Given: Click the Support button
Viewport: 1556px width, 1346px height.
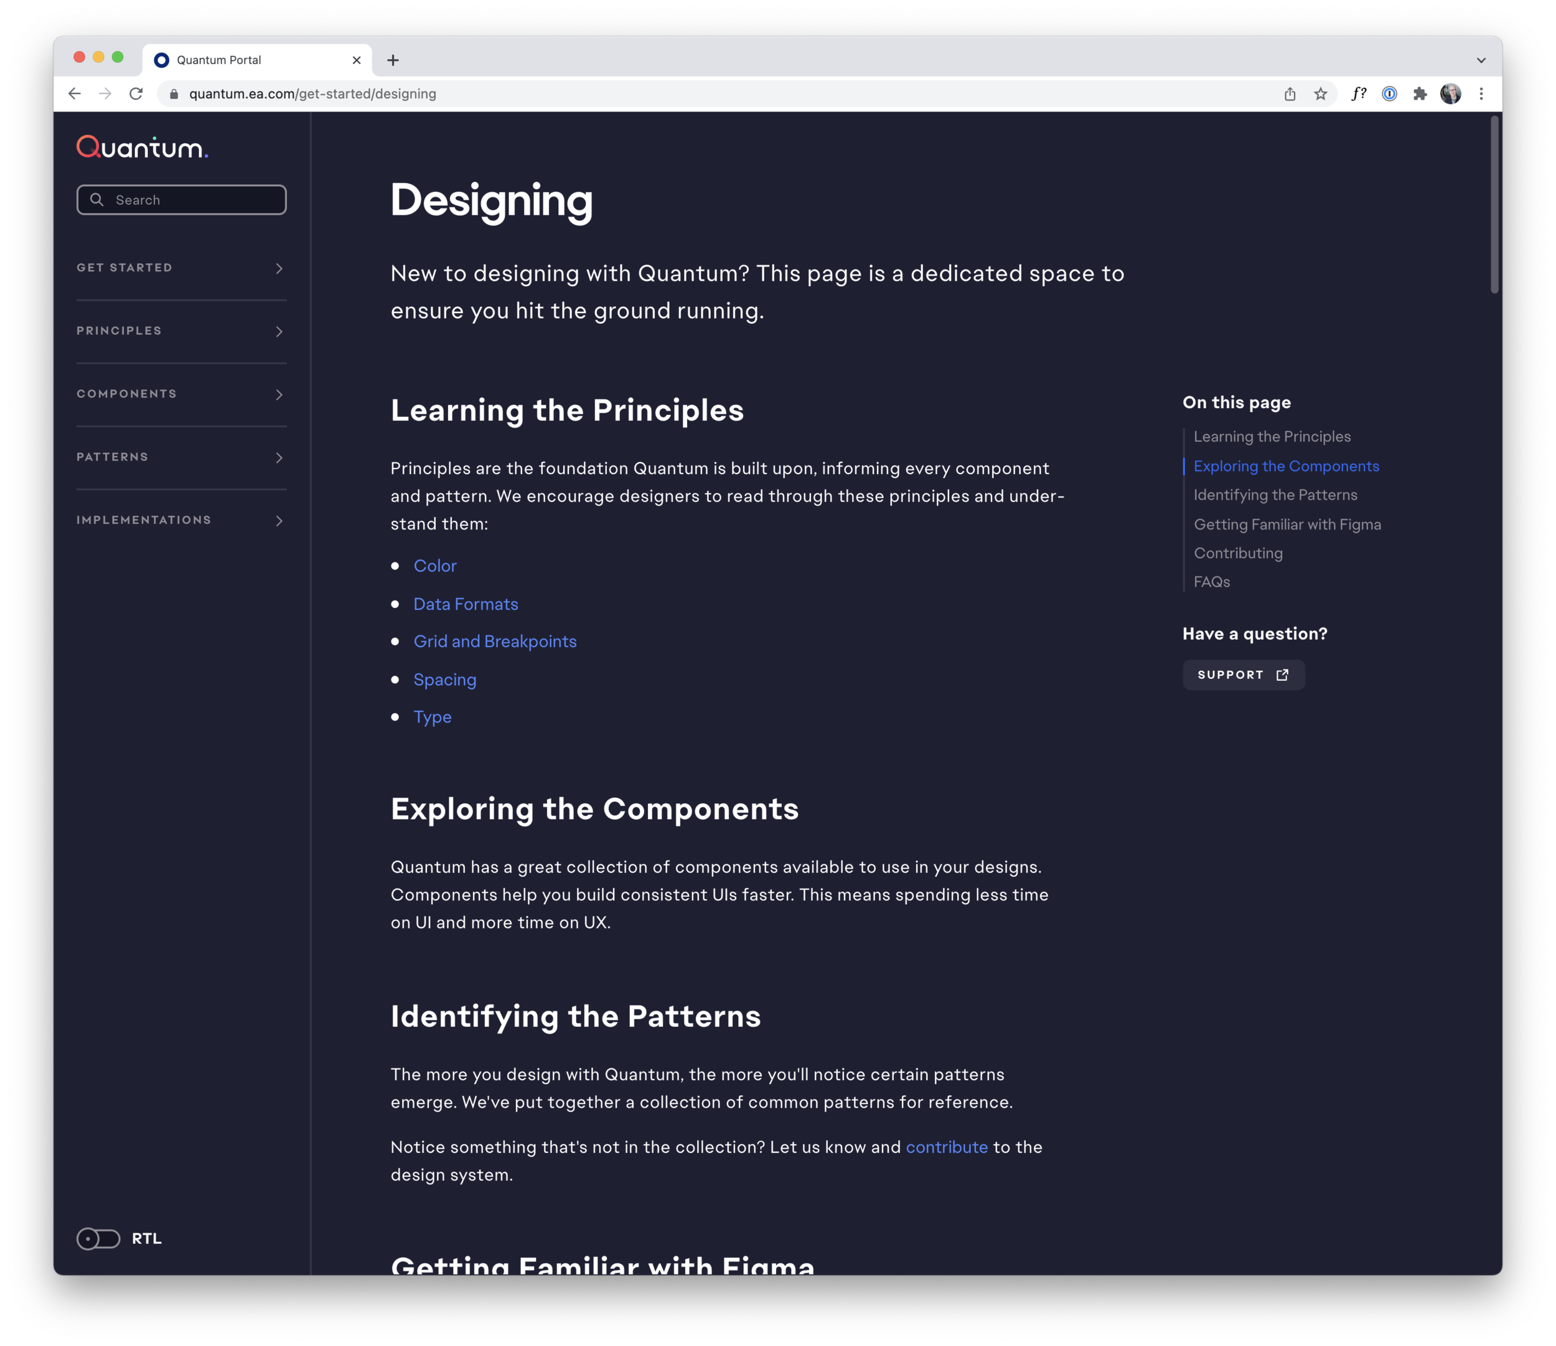Looking at the screenshot, I should (1243, 675).
